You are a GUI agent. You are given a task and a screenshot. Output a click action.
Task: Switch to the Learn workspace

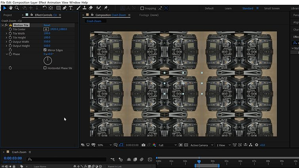228,8
